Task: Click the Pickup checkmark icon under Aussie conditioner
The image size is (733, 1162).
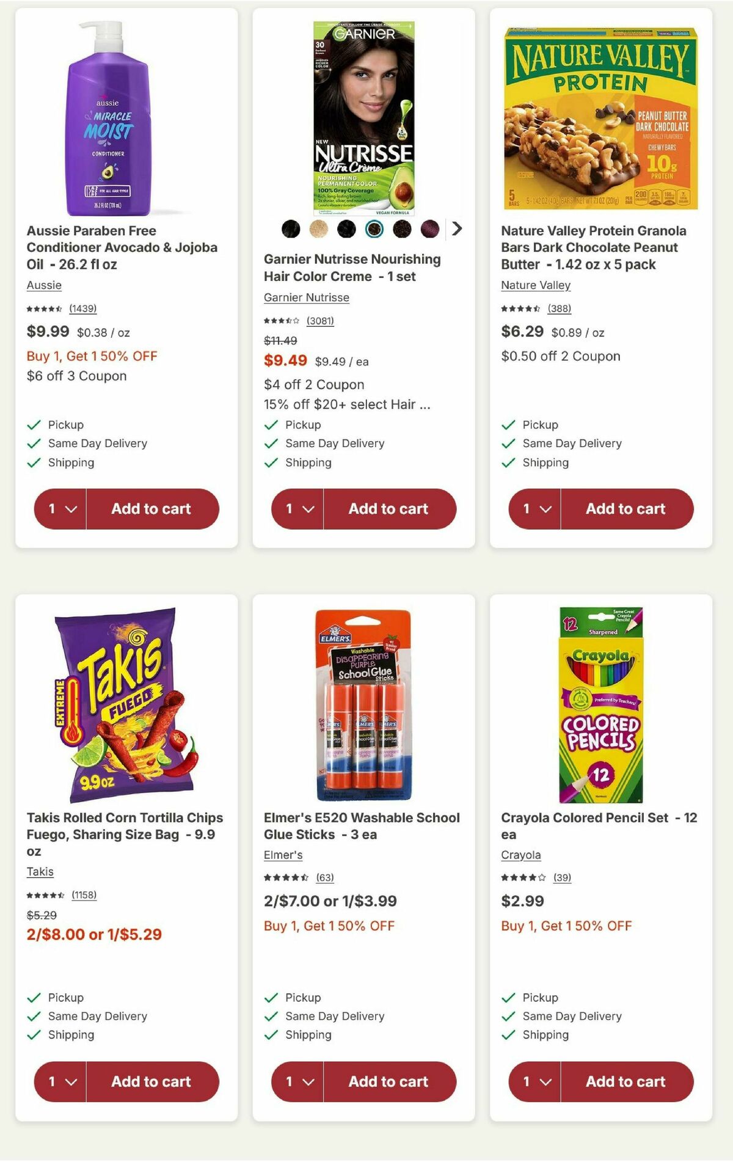Action: (x=34, y=424)
